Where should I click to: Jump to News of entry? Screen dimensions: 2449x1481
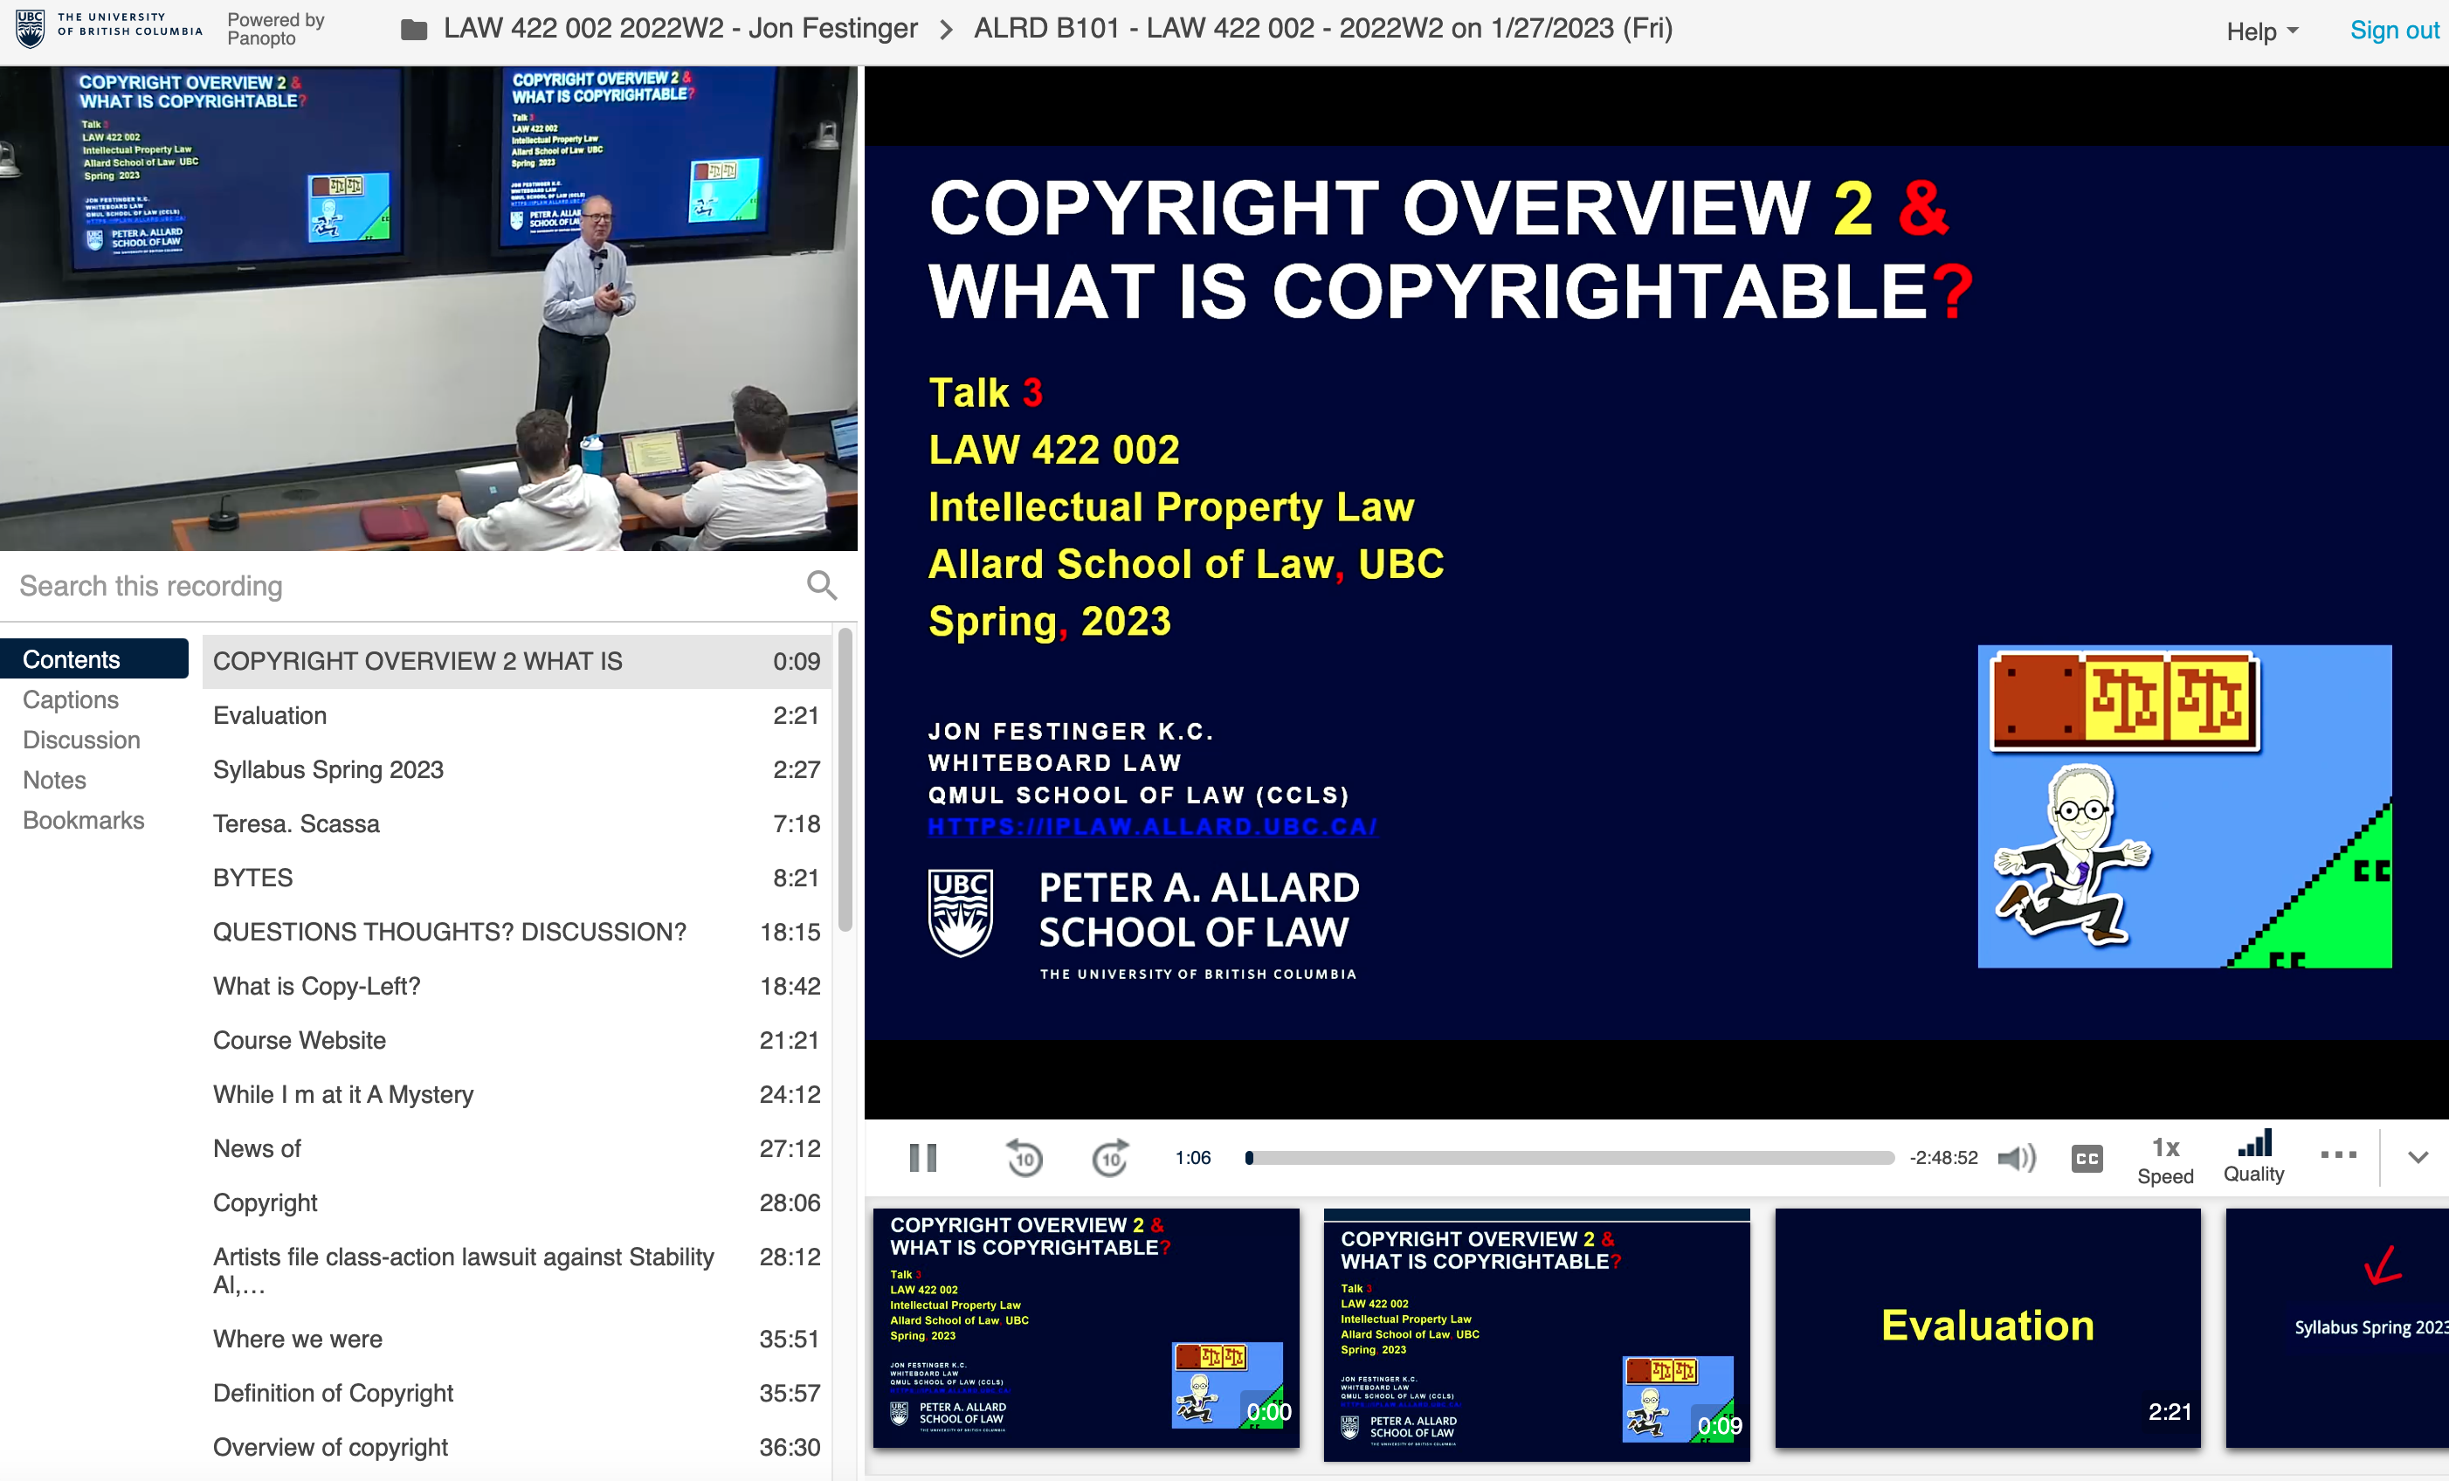[x=517, y=1149]
